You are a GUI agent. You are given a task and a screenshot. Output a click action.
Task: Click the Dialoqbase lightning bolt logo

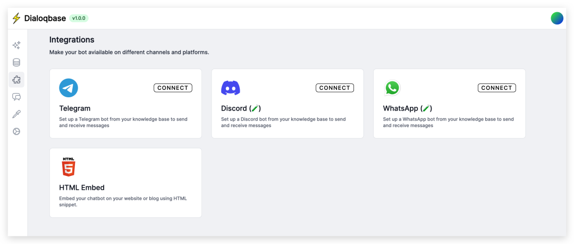click(16, 19)
